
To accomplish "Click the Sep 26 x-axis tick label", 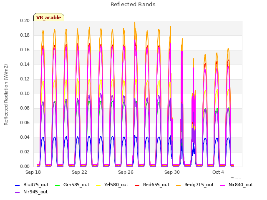I will coord(126,172).
